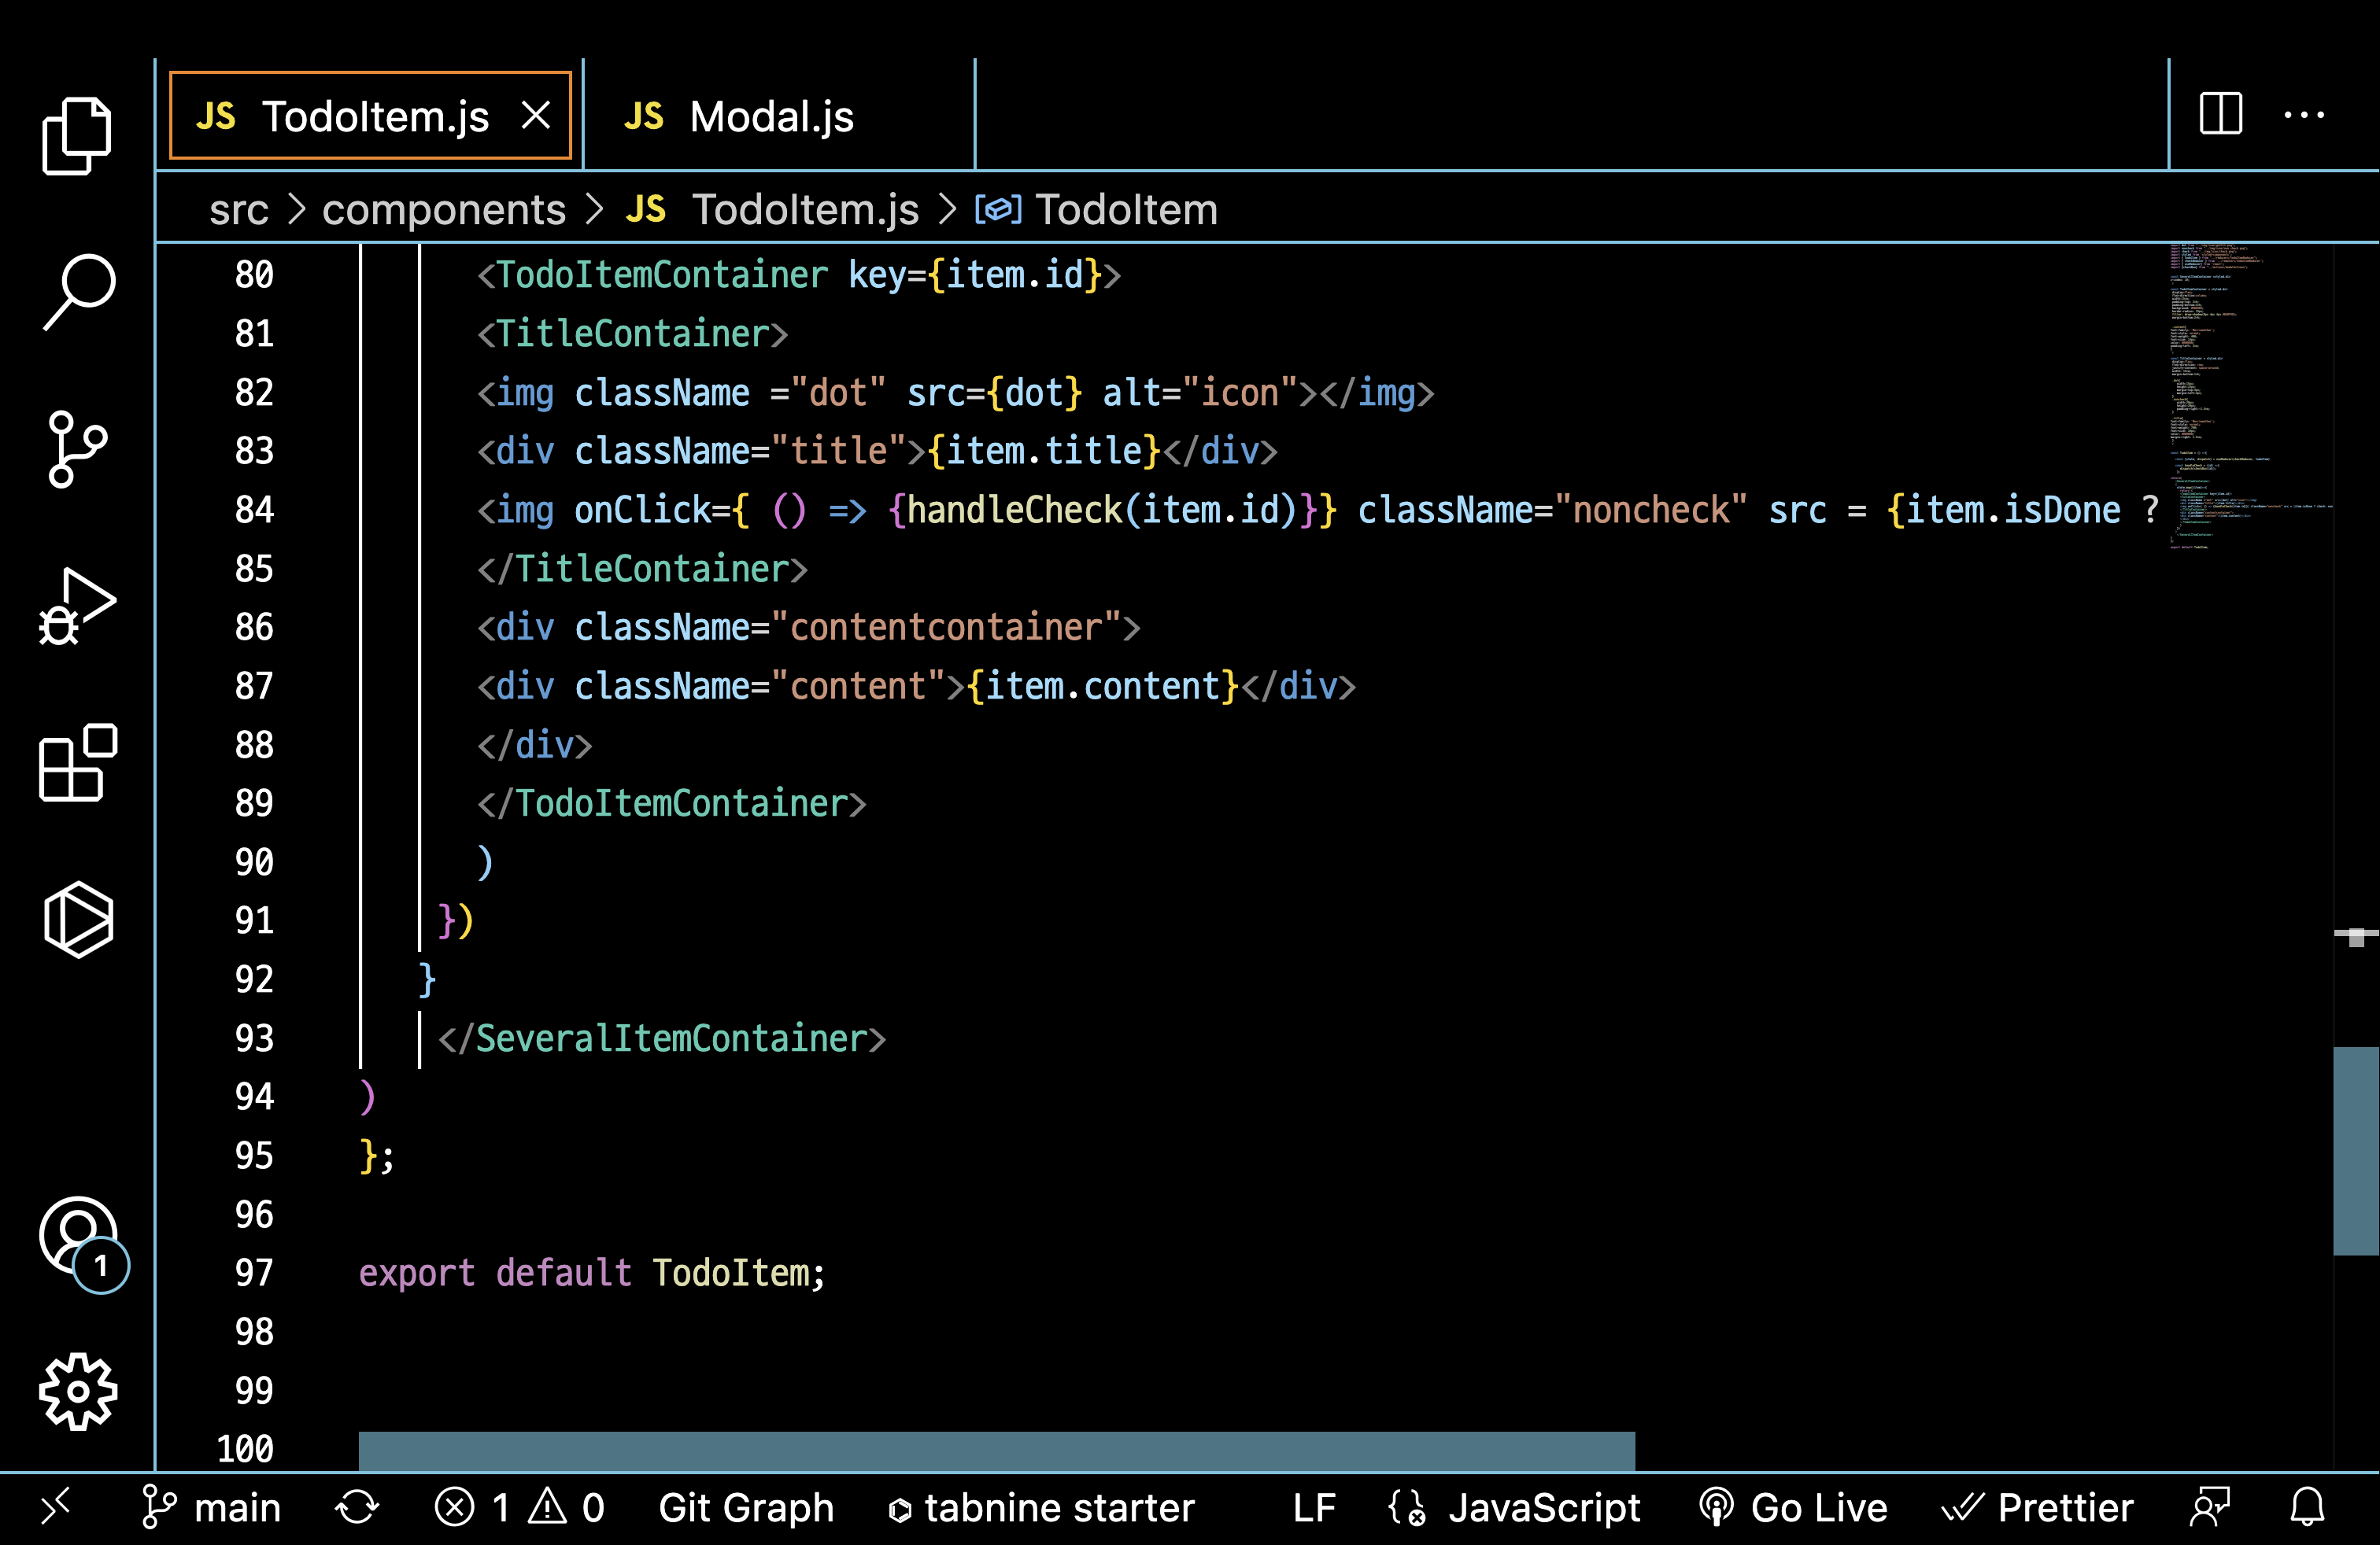Split the editor to the right
Image resolution: width=2380 pixels, height=1545 pixels.
pos(2221,114)
